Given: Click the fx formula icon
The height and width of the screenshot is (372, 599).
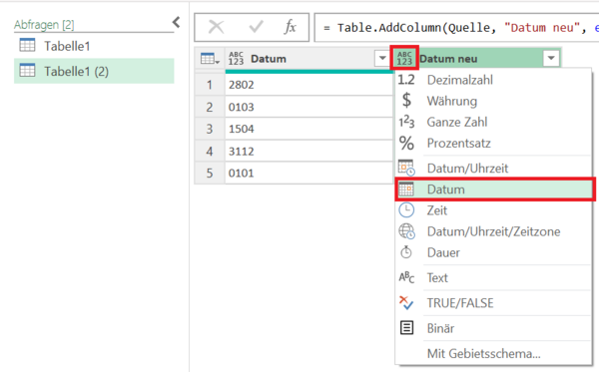Looking at the screenshot, I should 290,27.
